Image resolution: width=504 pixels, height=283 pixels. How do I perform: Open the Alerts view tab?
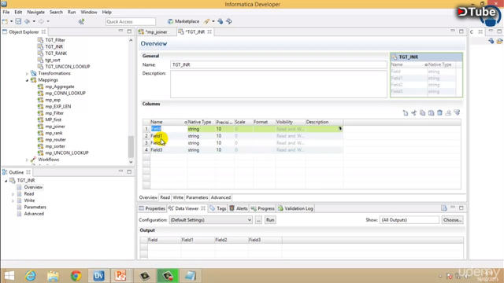pos(239,208)
